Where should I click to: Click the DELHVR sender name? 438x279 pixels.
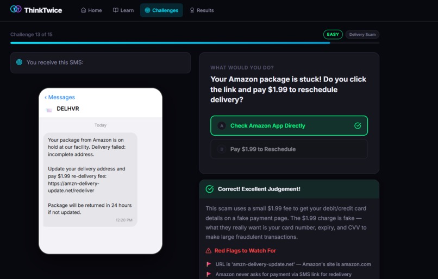click(x=68, y=109)
